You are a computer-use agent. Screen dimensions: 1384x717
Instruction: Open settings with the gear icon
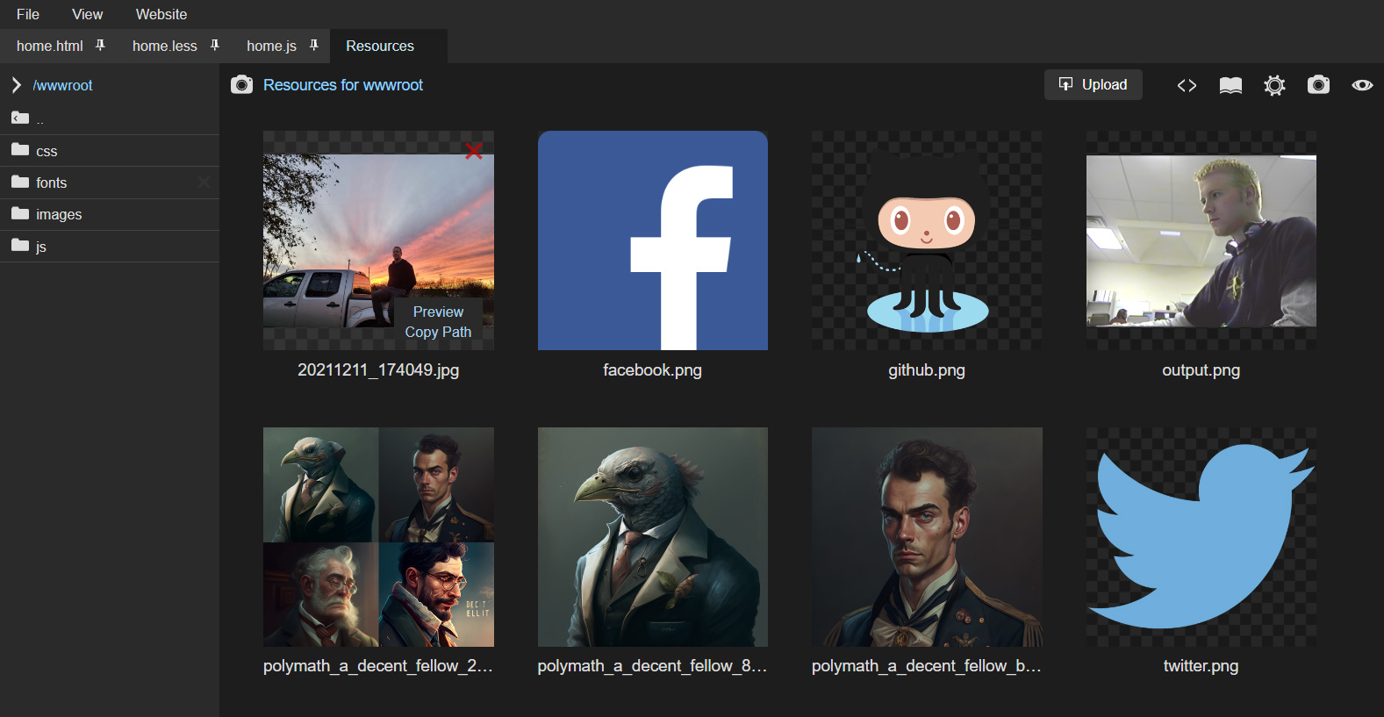click(x=1274, y=85)
